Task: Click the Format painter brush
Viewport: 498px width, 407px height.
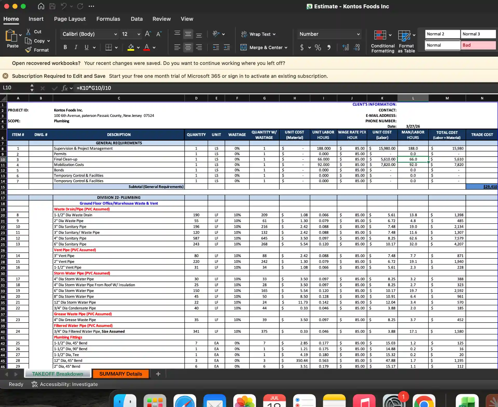Action: (28, 50)
